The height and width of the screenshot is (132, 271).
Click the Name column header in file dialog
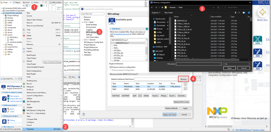point(176,17)
